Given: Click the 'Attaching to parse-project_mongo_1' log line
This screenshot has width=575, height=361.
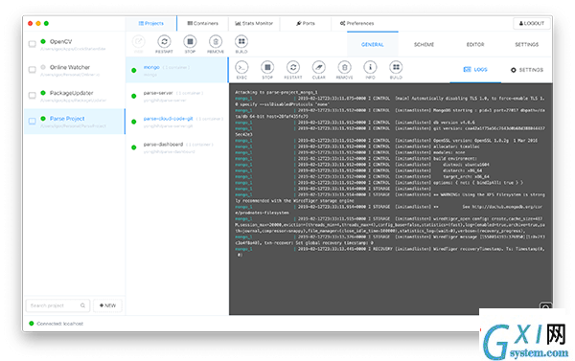Looking at the screenshot, I should tap(276, 92).
